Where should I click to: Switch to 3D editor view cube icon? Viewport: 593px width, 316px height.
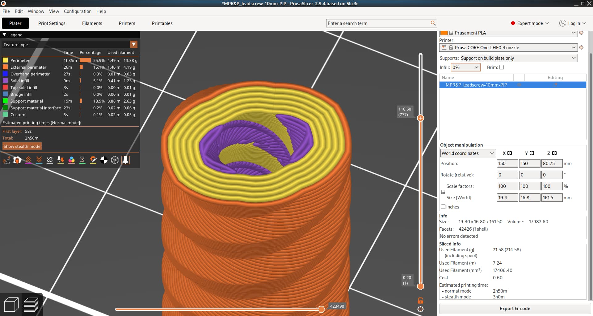pos(11,305)
